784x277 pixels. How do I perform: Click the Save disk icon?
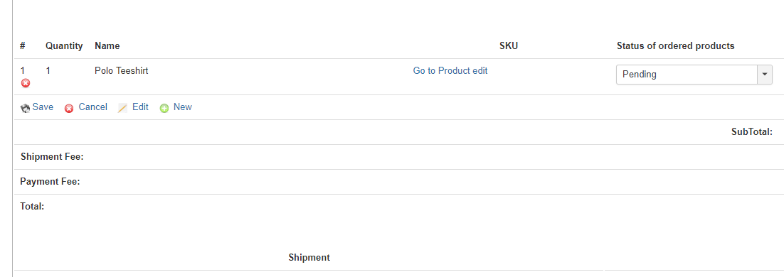(25, 108)
